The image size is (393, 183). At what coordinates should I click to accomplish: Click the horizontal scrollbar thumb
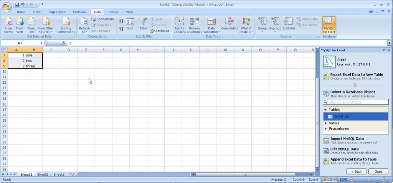(x=245, y=175)
